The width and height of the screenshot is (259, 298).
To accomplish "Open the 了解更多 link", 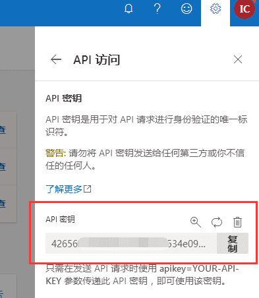I will coord(64,189).
